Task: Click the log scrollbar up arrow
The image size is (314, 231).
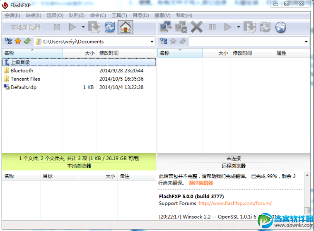Action: pyautogui.click(x=307, y=175)
